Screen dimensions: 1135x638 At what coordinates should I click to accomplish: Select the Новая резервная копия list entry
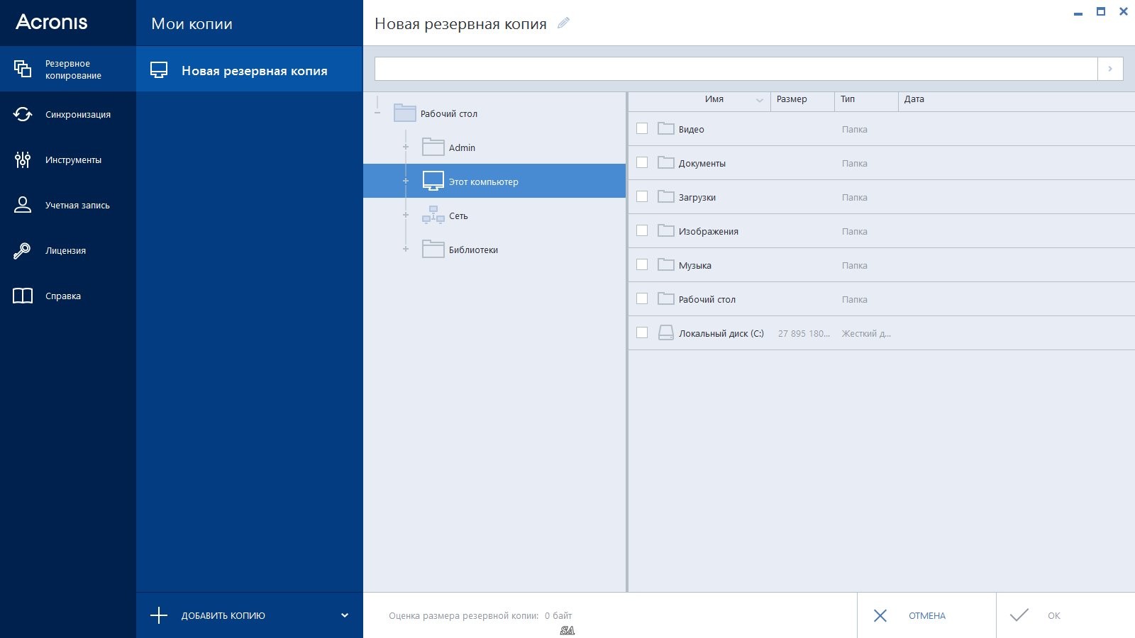coord(250,70)
